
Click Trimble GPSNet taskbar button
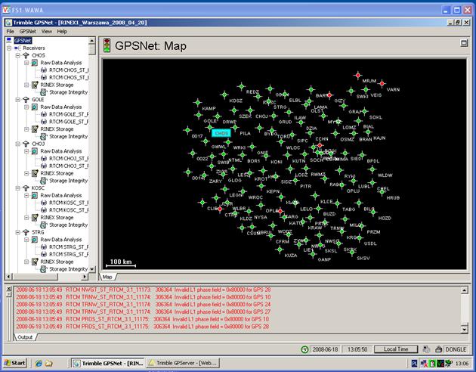tap(108, 363)
